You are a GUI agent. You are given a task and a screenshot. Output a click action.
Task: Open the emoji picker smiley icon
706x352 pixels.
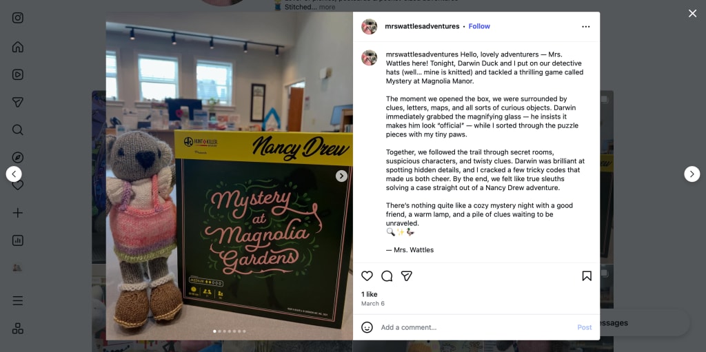[367, 327]
